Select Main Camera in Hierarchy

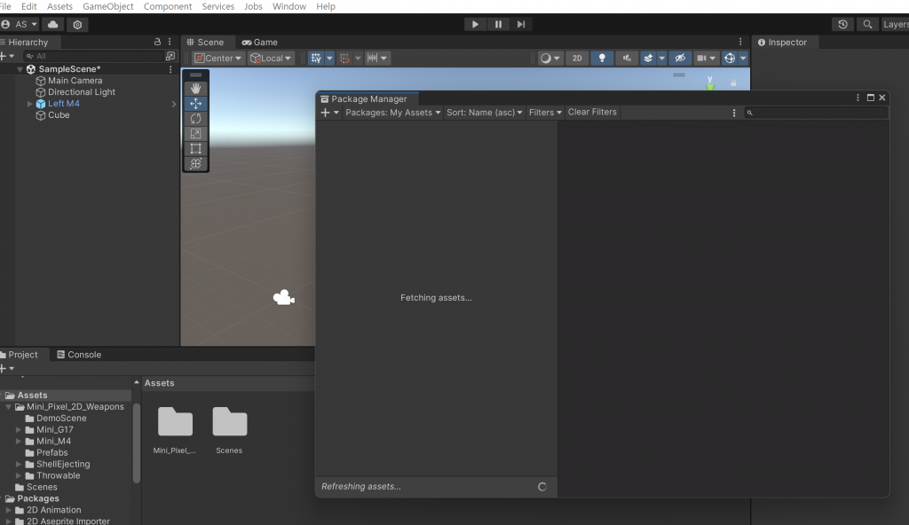coord(75,81)
